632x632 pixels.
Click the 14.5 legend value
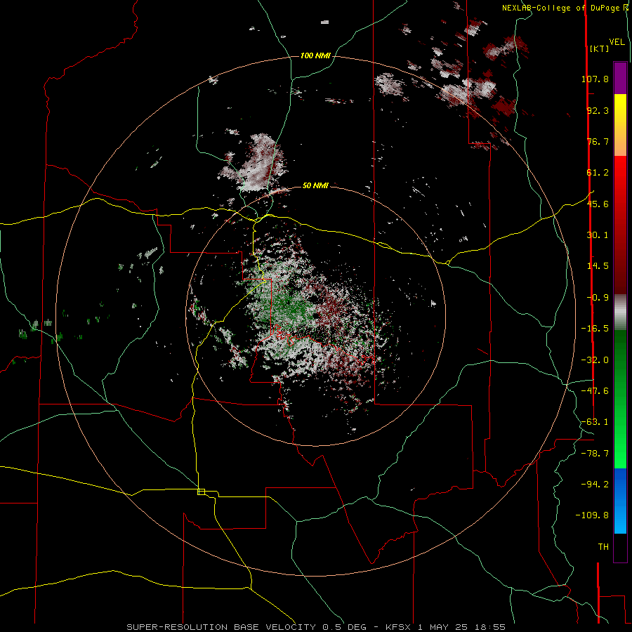[x=598, y=266]
